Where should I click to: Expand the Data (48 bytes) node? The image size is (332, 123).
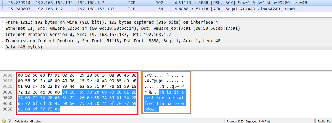tap(3, 47)
